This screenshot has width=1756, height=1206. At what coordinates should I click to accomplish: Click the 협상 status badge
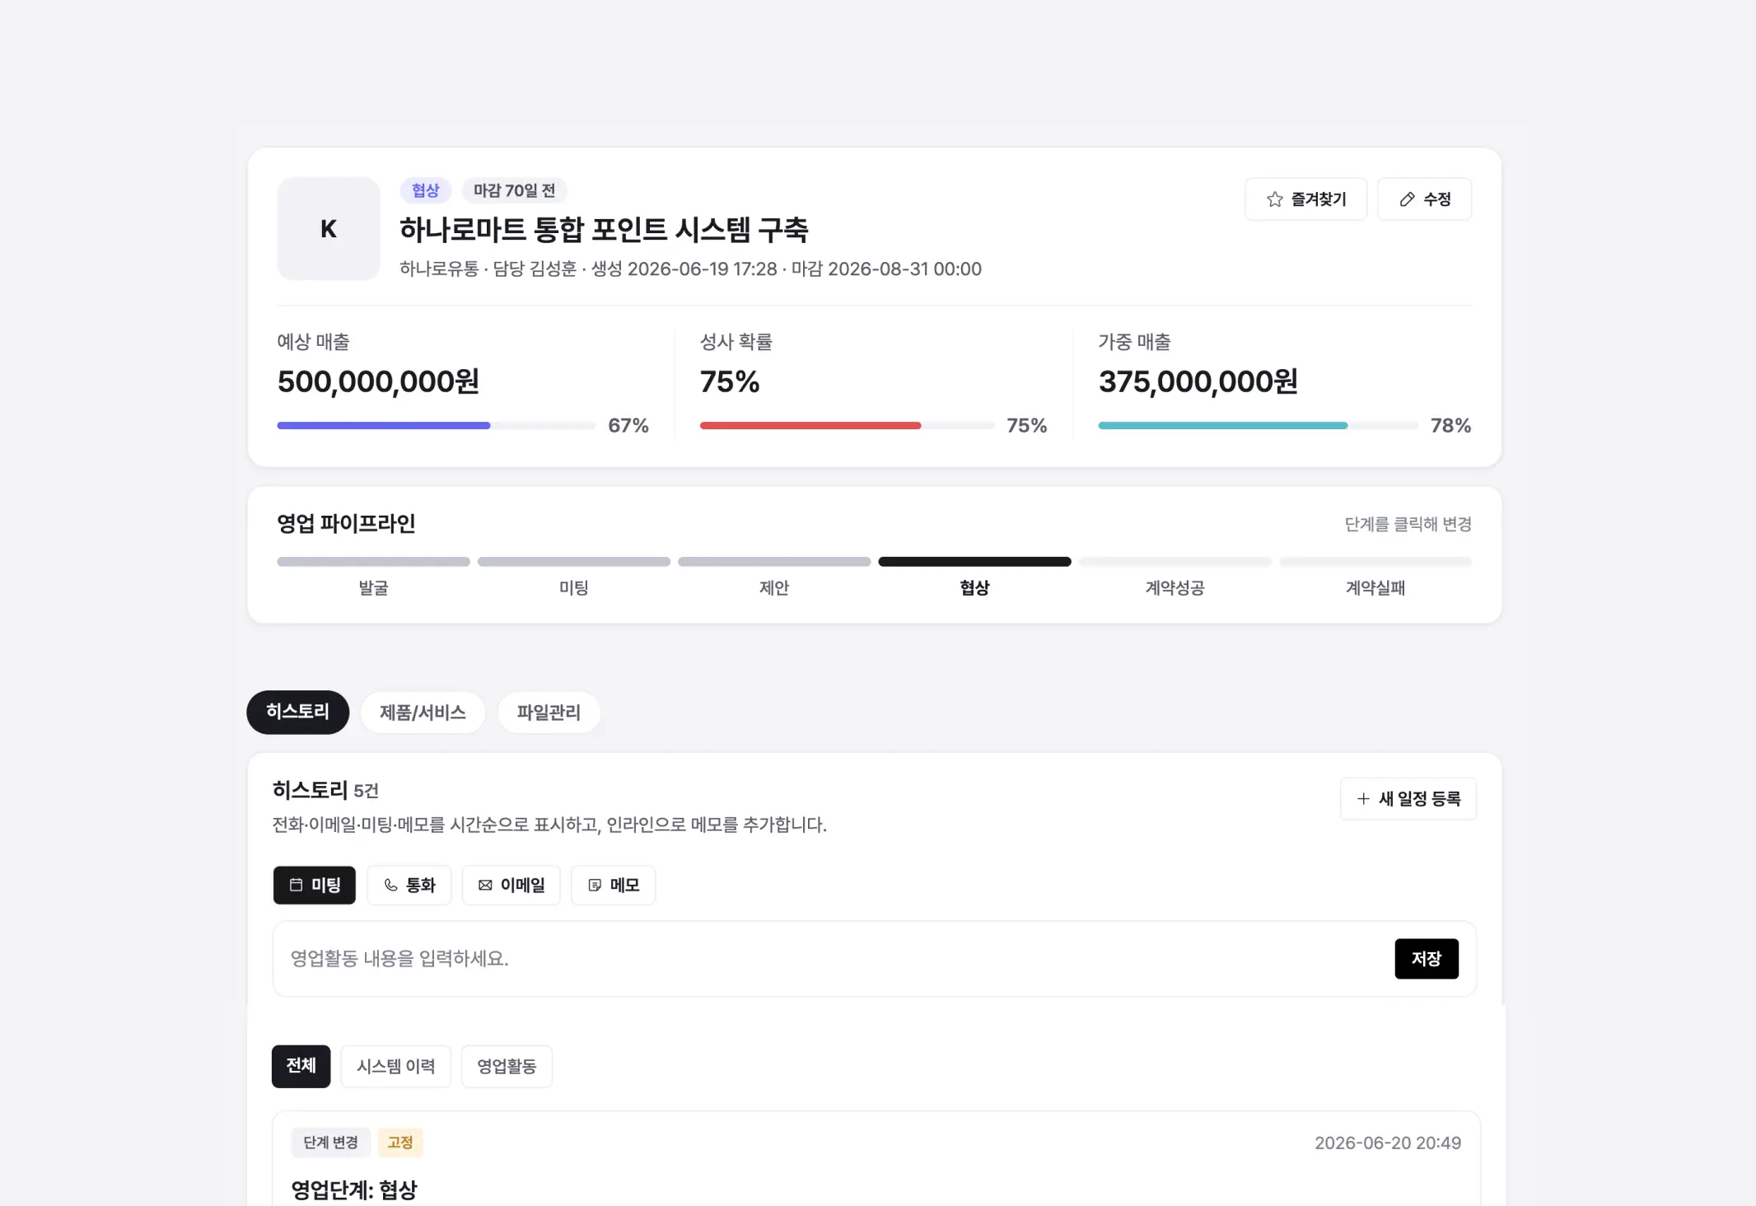pos(426,190)
